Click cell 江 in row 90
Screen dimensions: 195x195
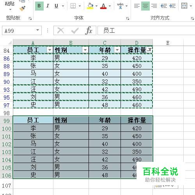pyautogui.click(x=33, y=81)
